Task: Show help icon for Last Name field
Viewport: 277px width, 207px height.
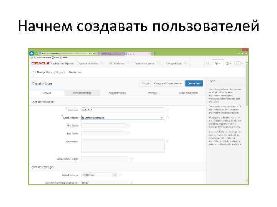Action: 129,133
